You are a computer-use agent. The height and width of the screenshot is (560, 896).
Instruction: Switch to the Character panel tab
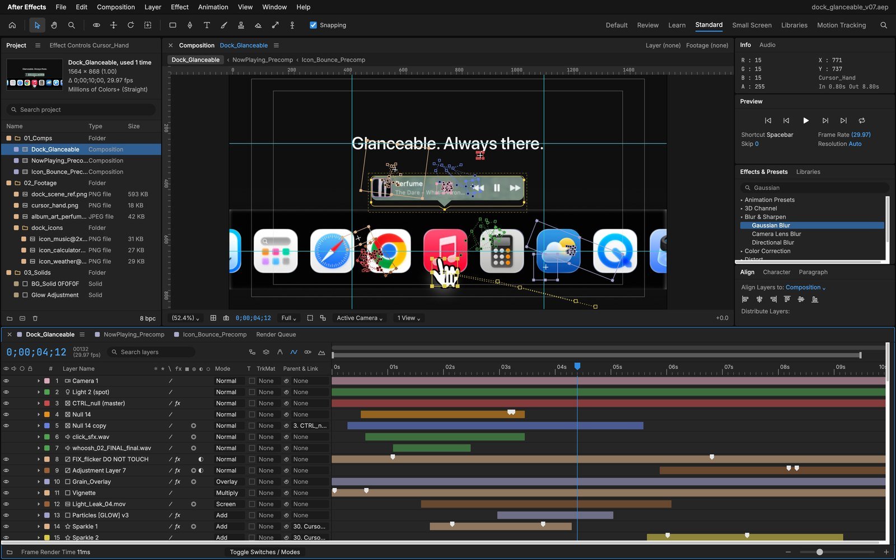pyautogui.click(x=777, y=272)
